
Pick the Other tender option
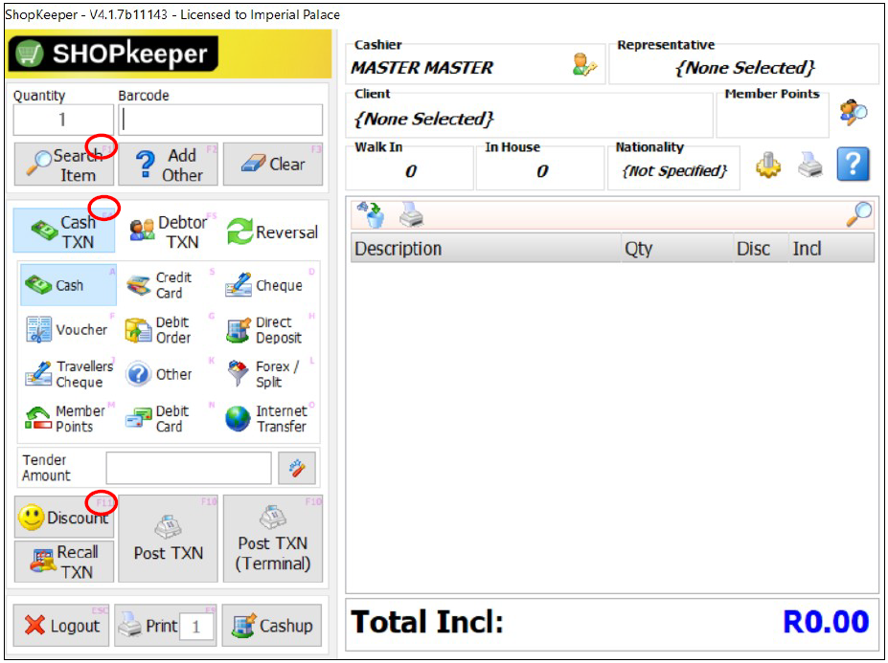169,374
